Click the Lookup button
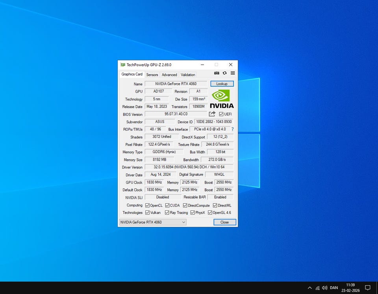 click(x=222, y=84)
